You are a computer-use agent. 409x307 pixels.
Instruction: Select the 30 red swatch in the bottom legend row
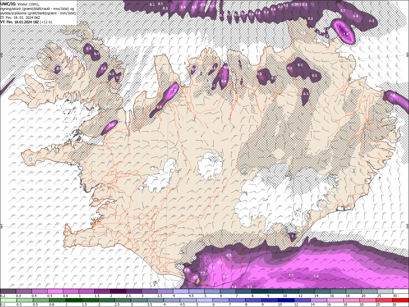click(400, 300)
